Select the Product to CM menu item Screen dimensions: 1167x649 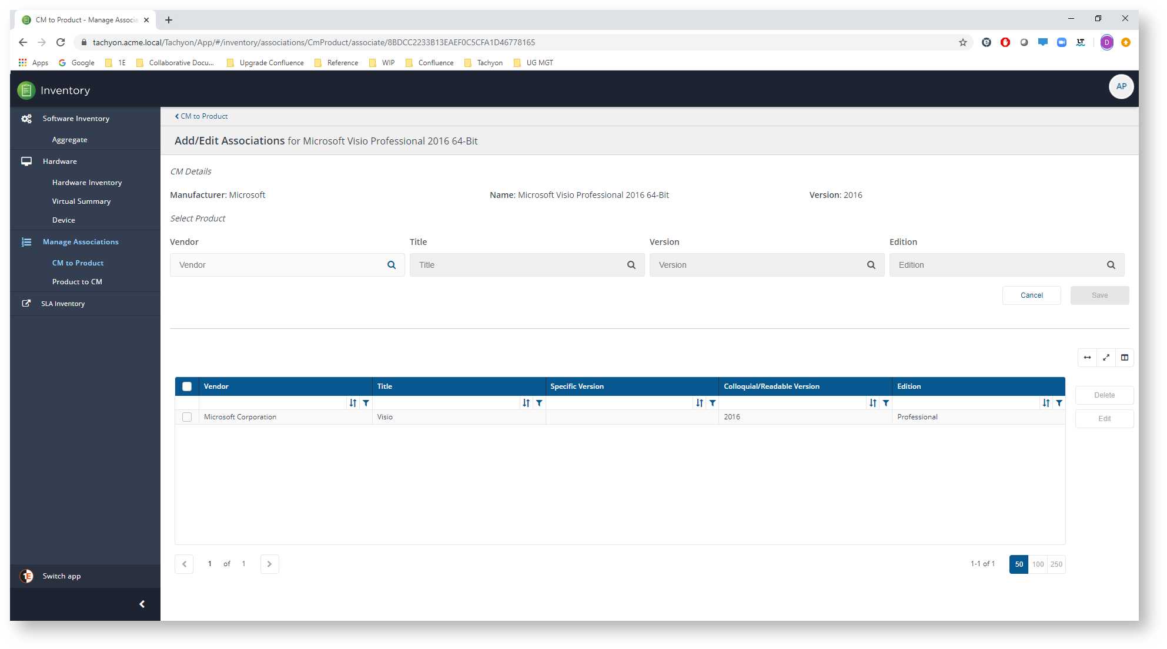78,281
